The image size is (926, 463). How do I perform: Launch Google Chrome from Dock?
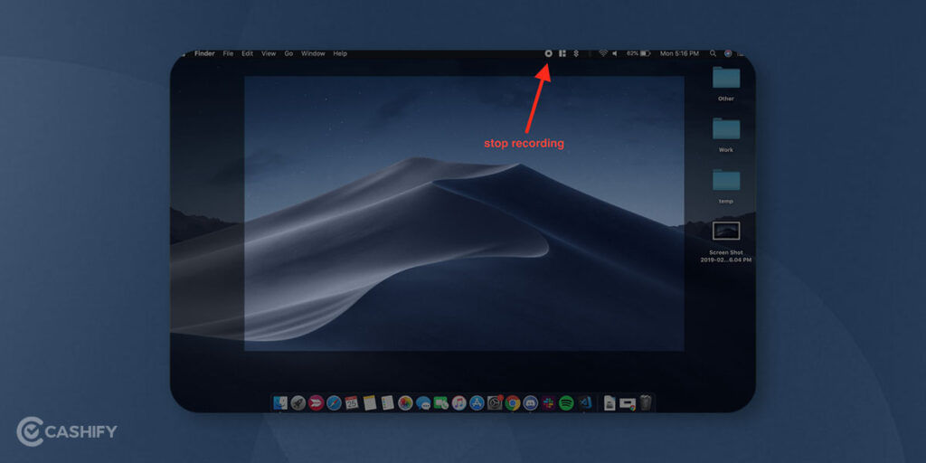pos(513,402)
